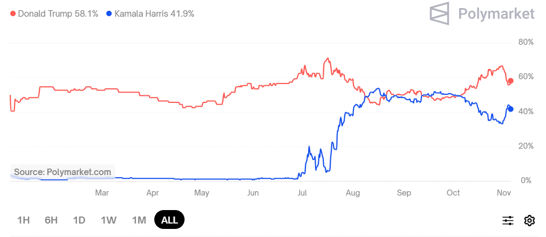Switch to the 1D time range
The height and width of the screenshot is (237, 546).
pos(79,220)
